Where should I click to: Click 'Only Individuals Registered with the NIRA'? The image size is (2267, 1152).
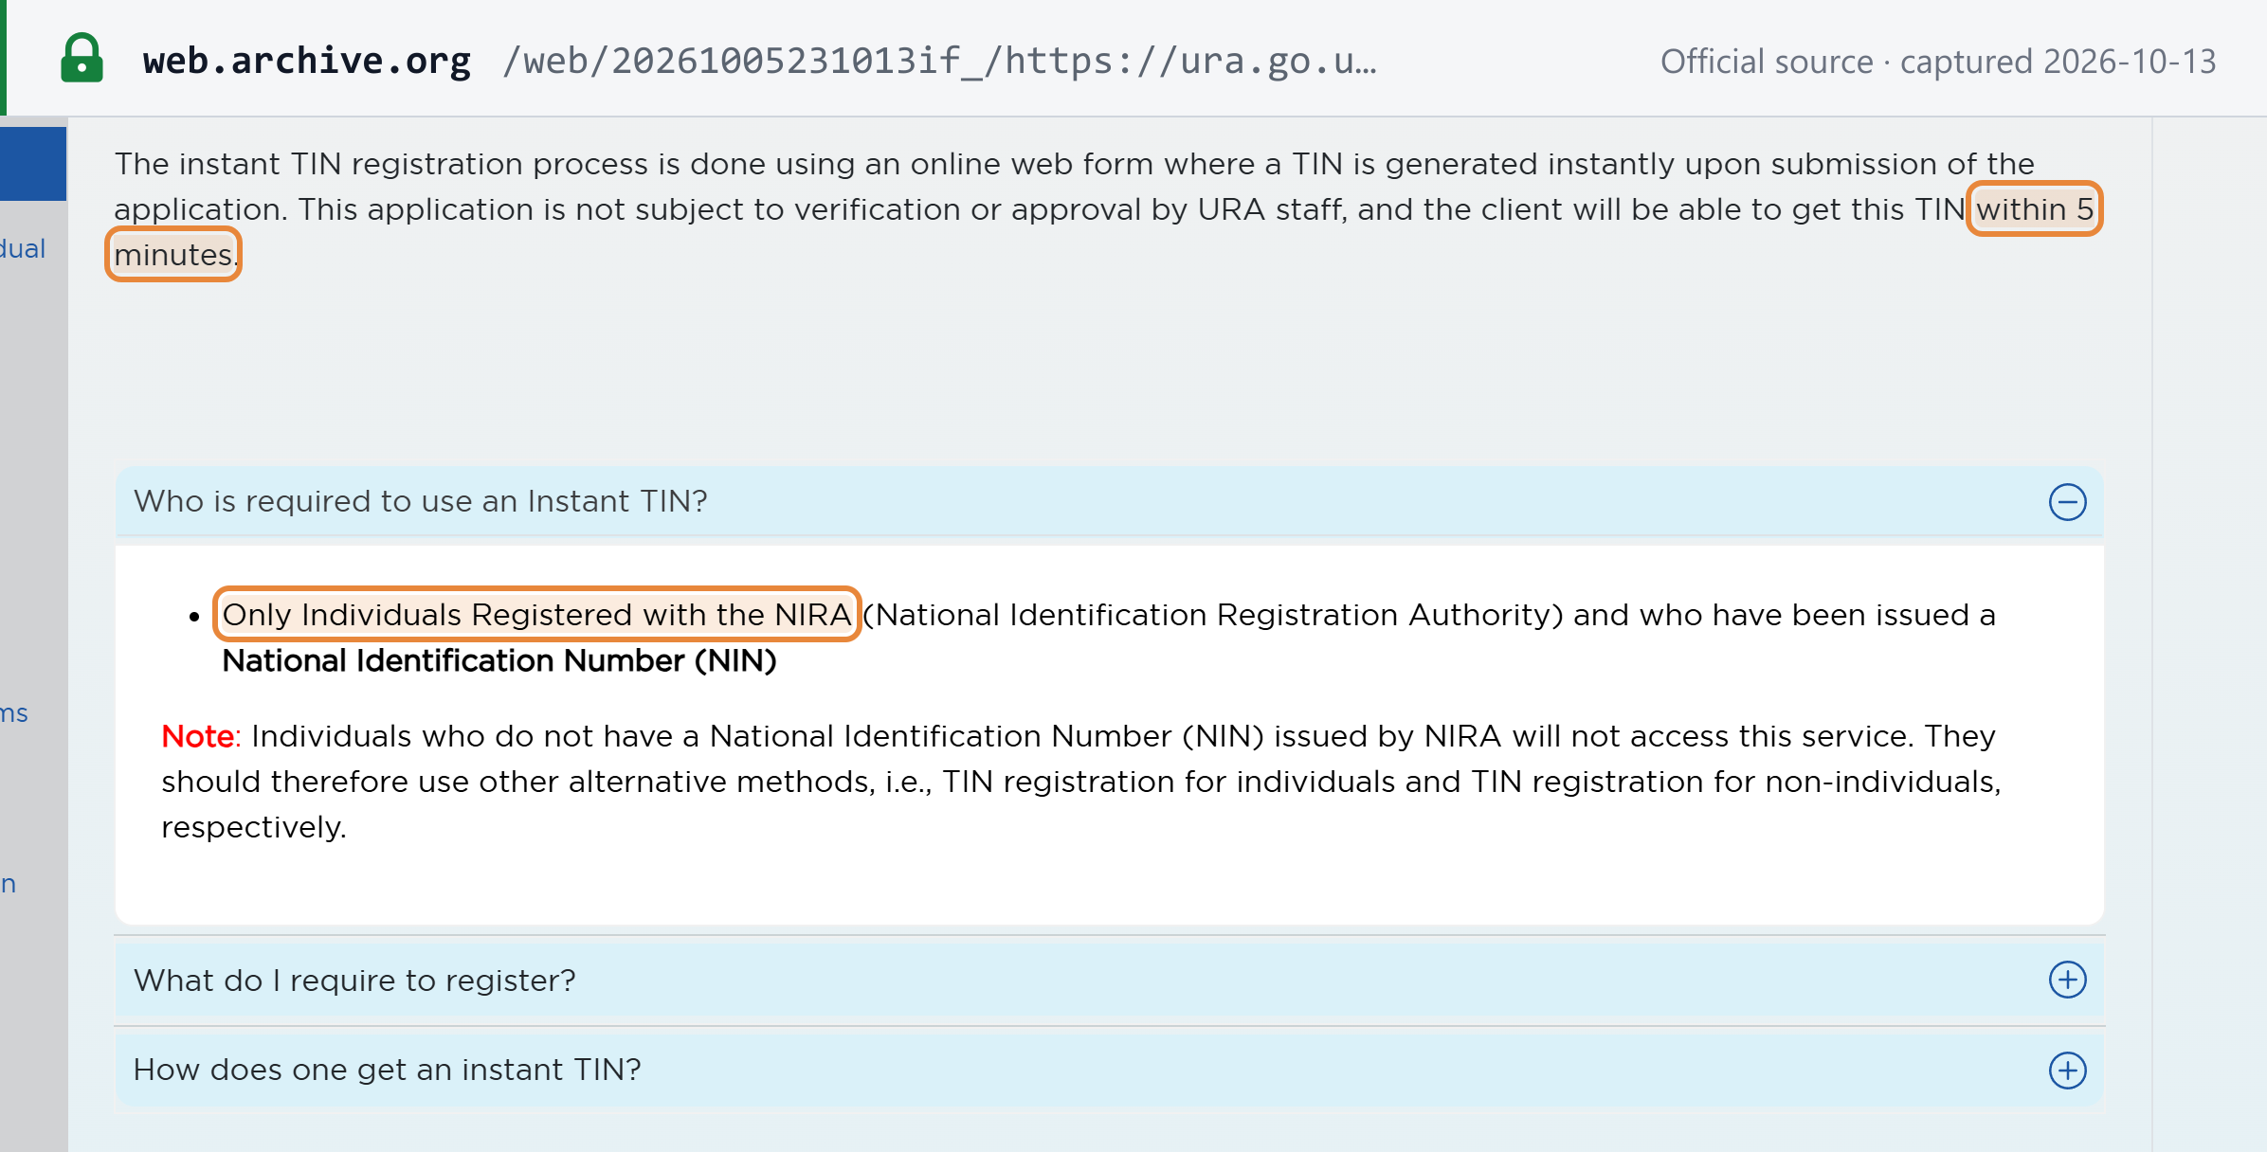(537, 614)
